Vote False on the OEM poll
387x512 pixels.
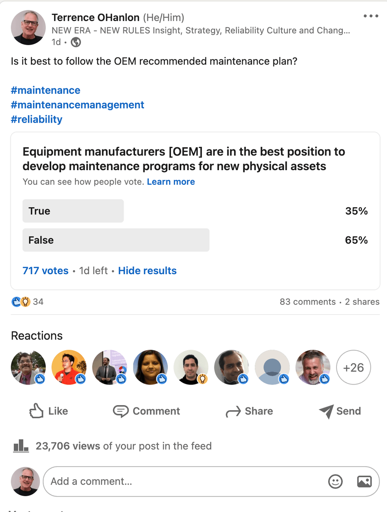[x=116, y=240]
